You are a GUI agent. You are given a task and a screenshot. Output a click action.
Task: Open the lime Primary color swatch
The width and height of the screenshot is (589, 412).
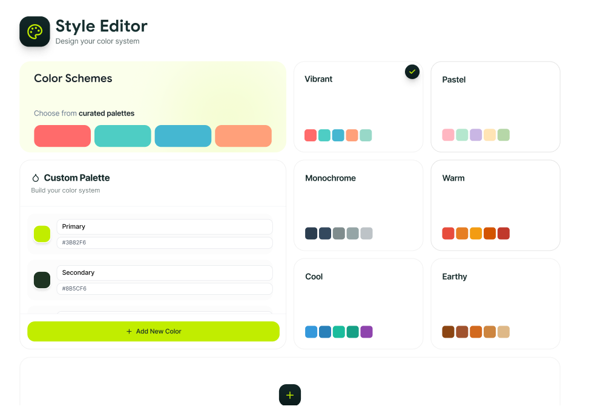[42, 234]
